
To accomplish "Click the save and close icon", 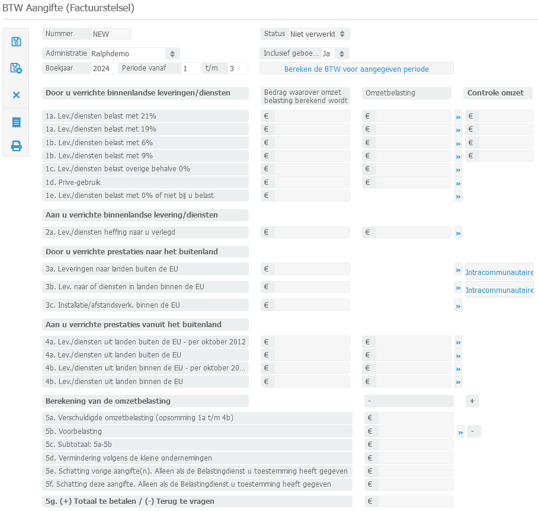I will coord(17,68).
